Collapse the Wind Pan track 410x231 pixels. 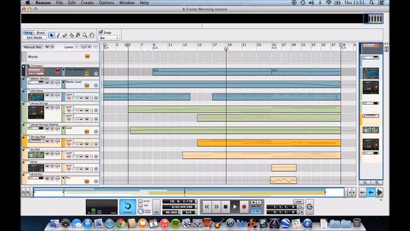(23, 175)
